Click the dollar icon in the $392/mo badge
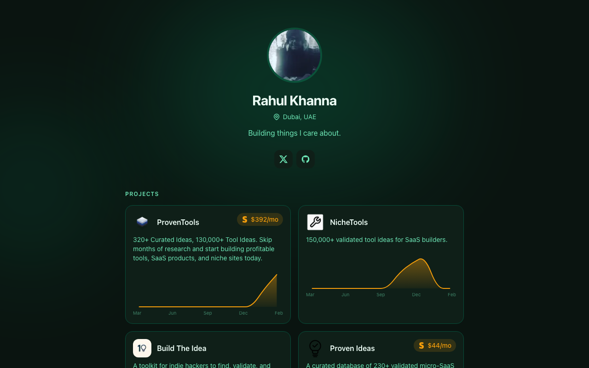This screenshot has height=368, width=589. (245, 219)
